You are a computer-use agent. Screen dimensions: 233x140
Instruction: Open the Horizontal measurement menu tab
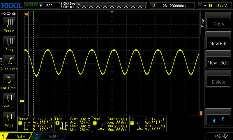tap(9, 13)
